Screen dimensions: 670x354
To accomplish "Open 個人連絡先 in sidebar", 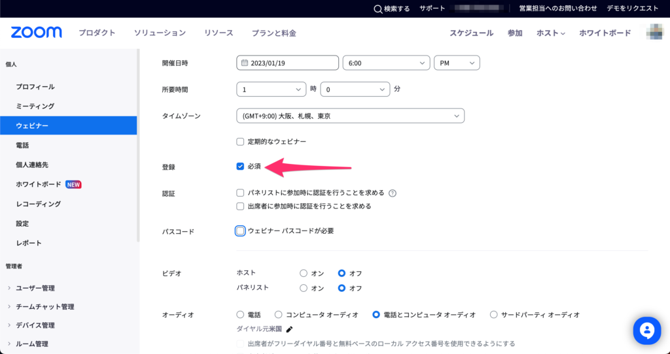I will click(32, 165).
